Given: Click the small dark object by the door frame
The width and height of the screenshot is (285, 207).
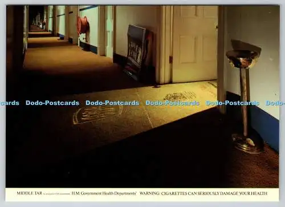Looking at the screenshot, I should click(157, 86).
